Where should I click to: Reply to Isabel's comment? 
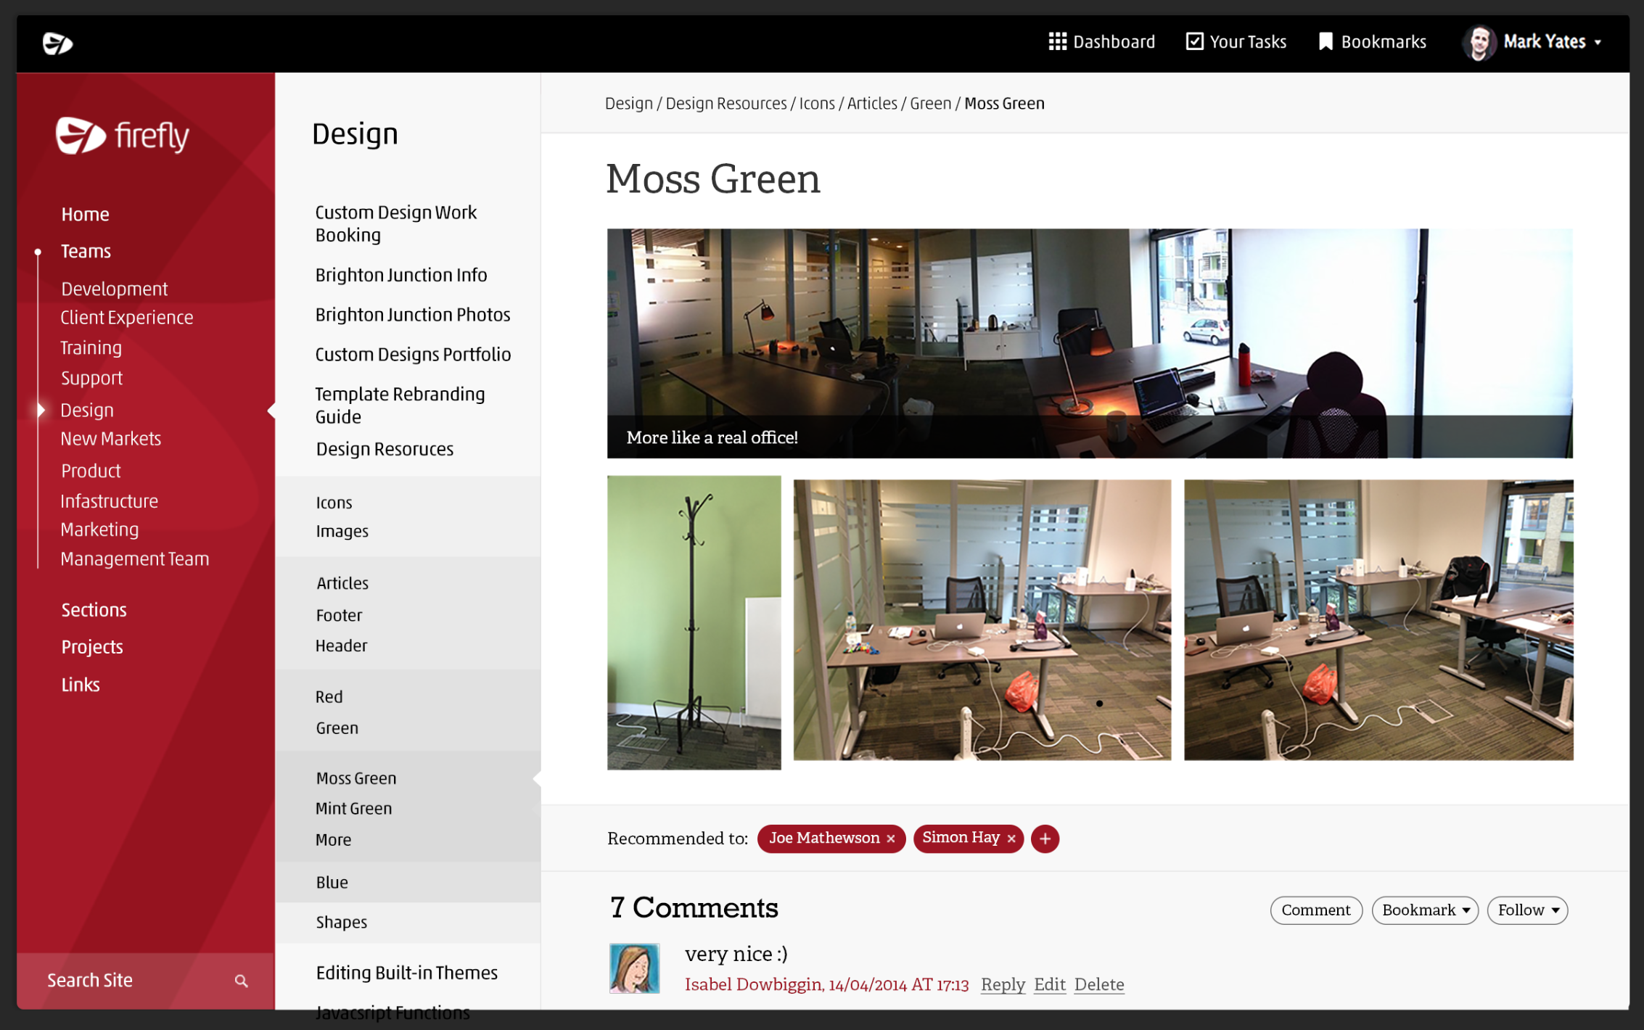1003,984
